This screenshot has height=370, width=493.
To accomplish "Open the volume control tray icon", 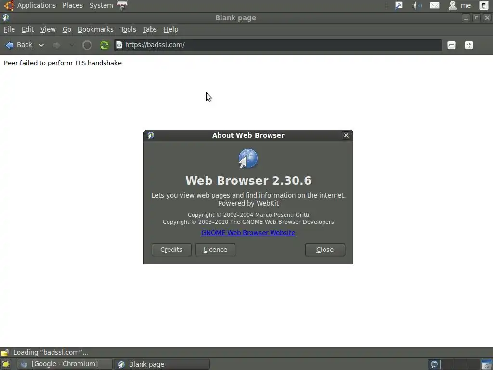I will (416, 5).
